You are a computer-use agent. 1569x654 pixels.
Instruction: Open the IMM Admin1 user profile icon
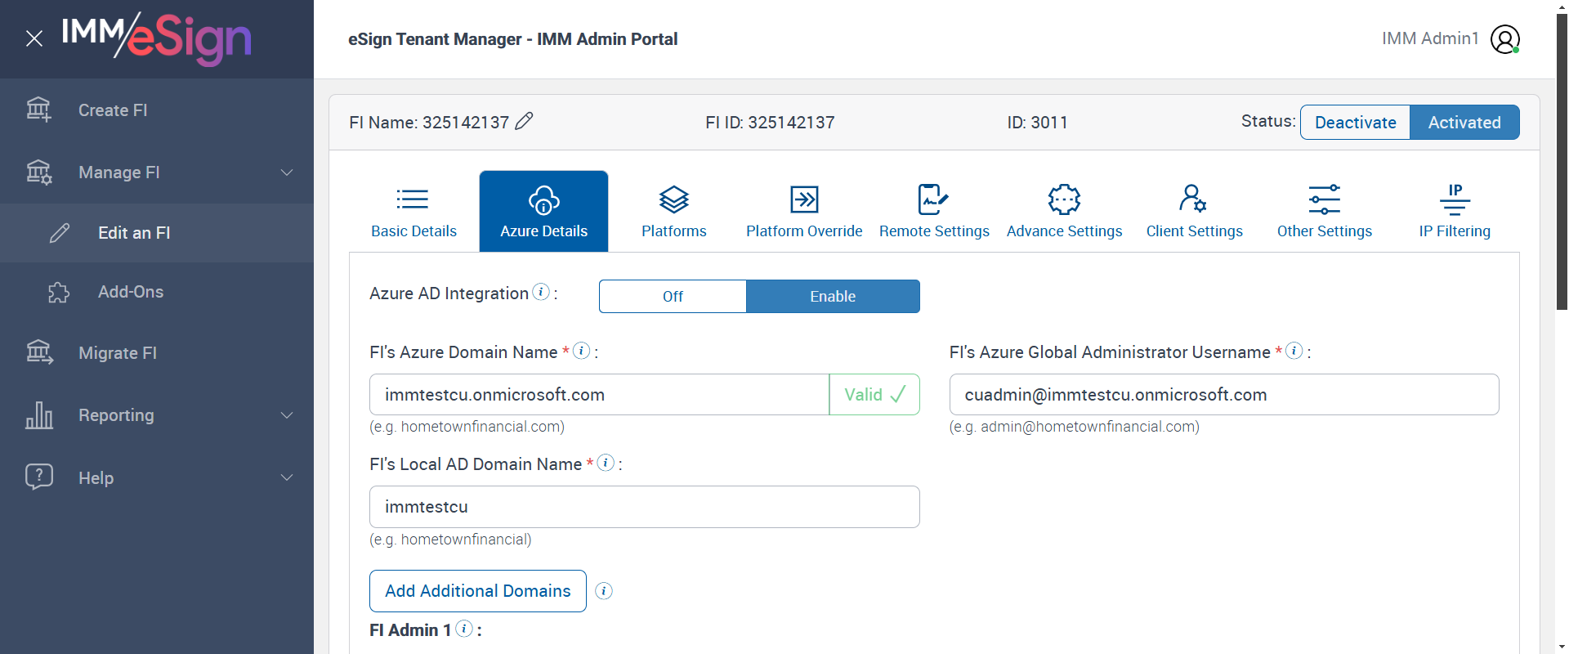(1505, 38)
